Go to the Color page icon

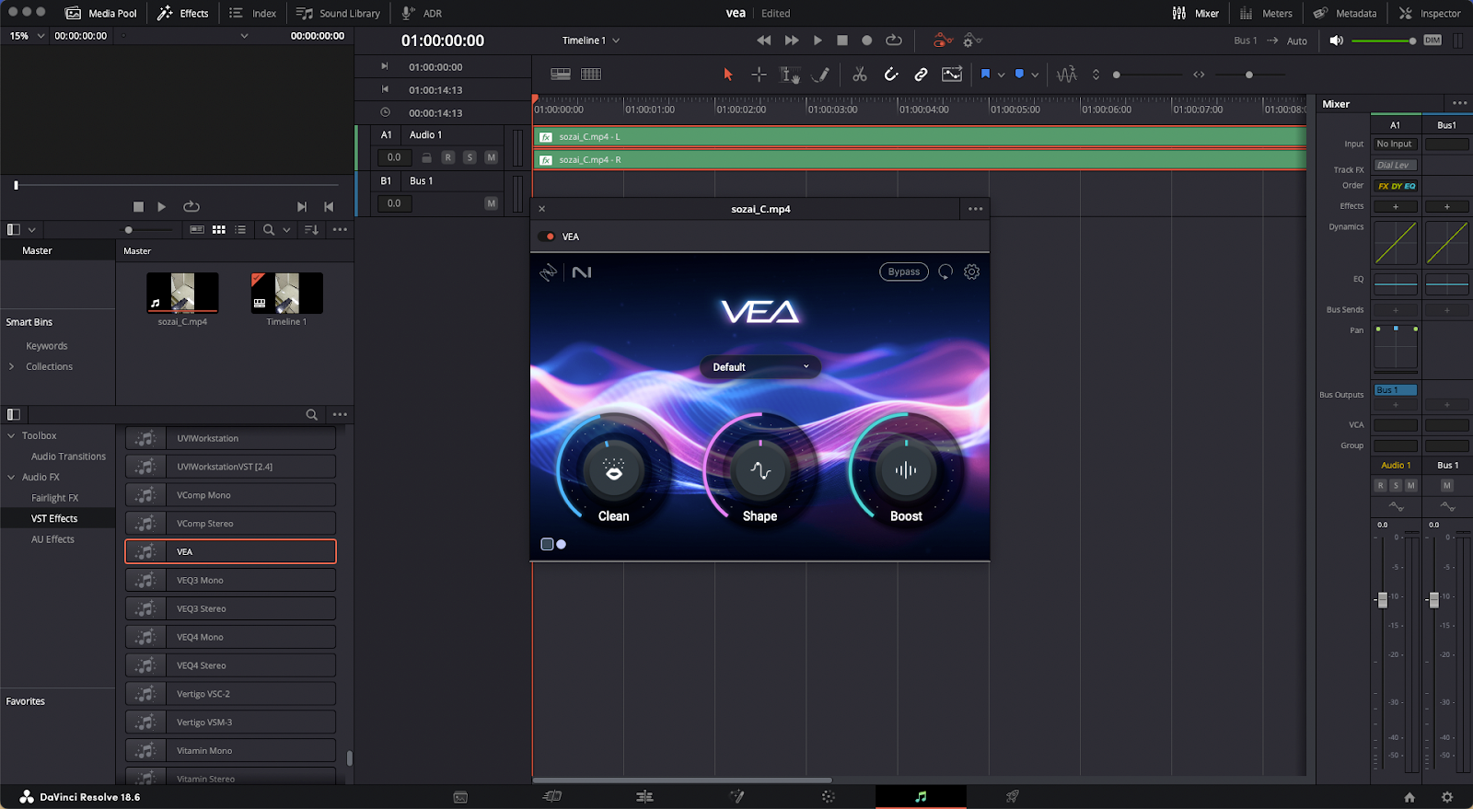click(829, 796)
